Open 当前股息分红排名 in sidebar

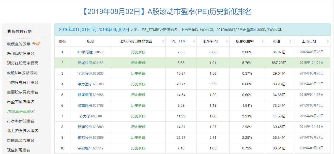pos(23,82)
